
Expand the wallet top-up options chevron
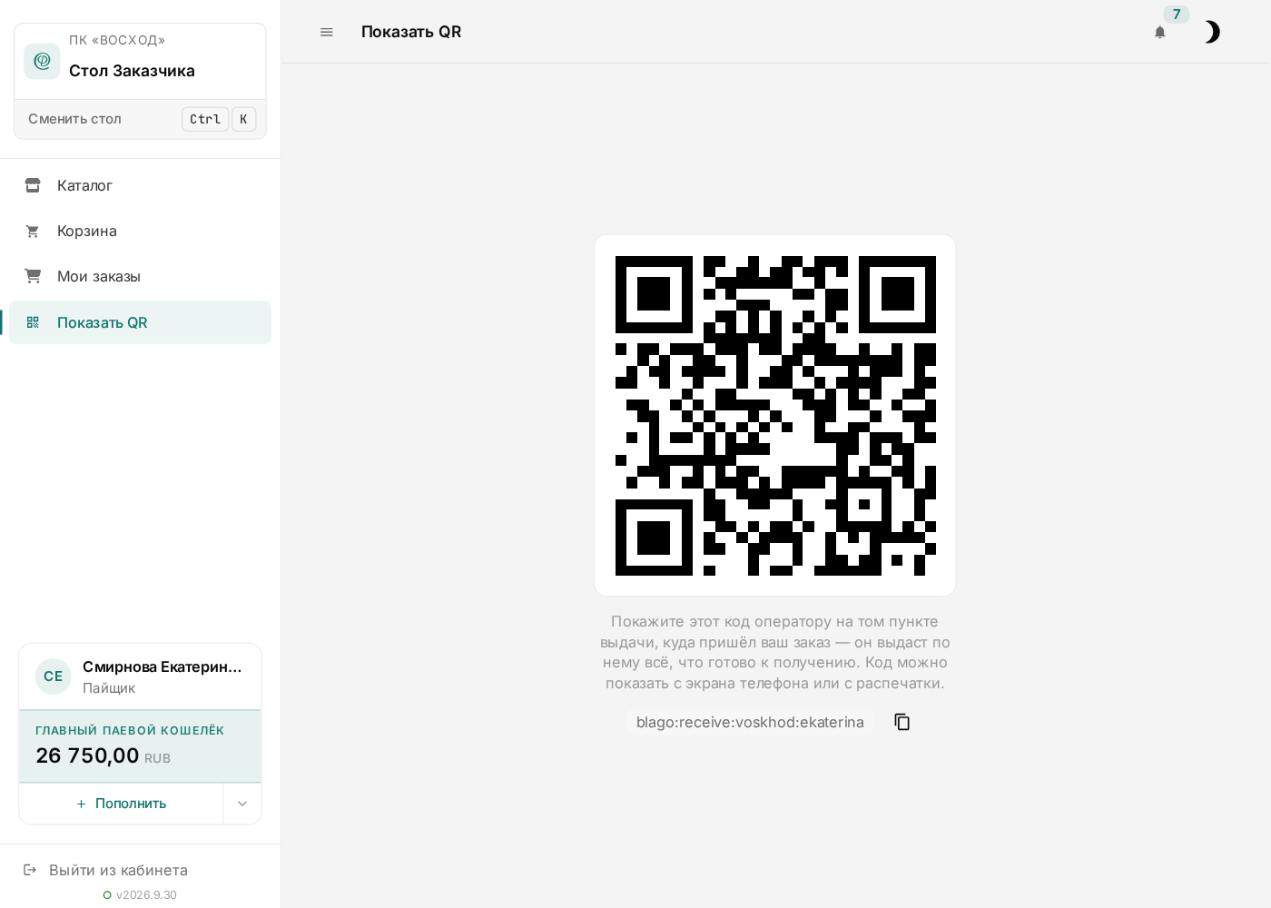tap(242, 804)
